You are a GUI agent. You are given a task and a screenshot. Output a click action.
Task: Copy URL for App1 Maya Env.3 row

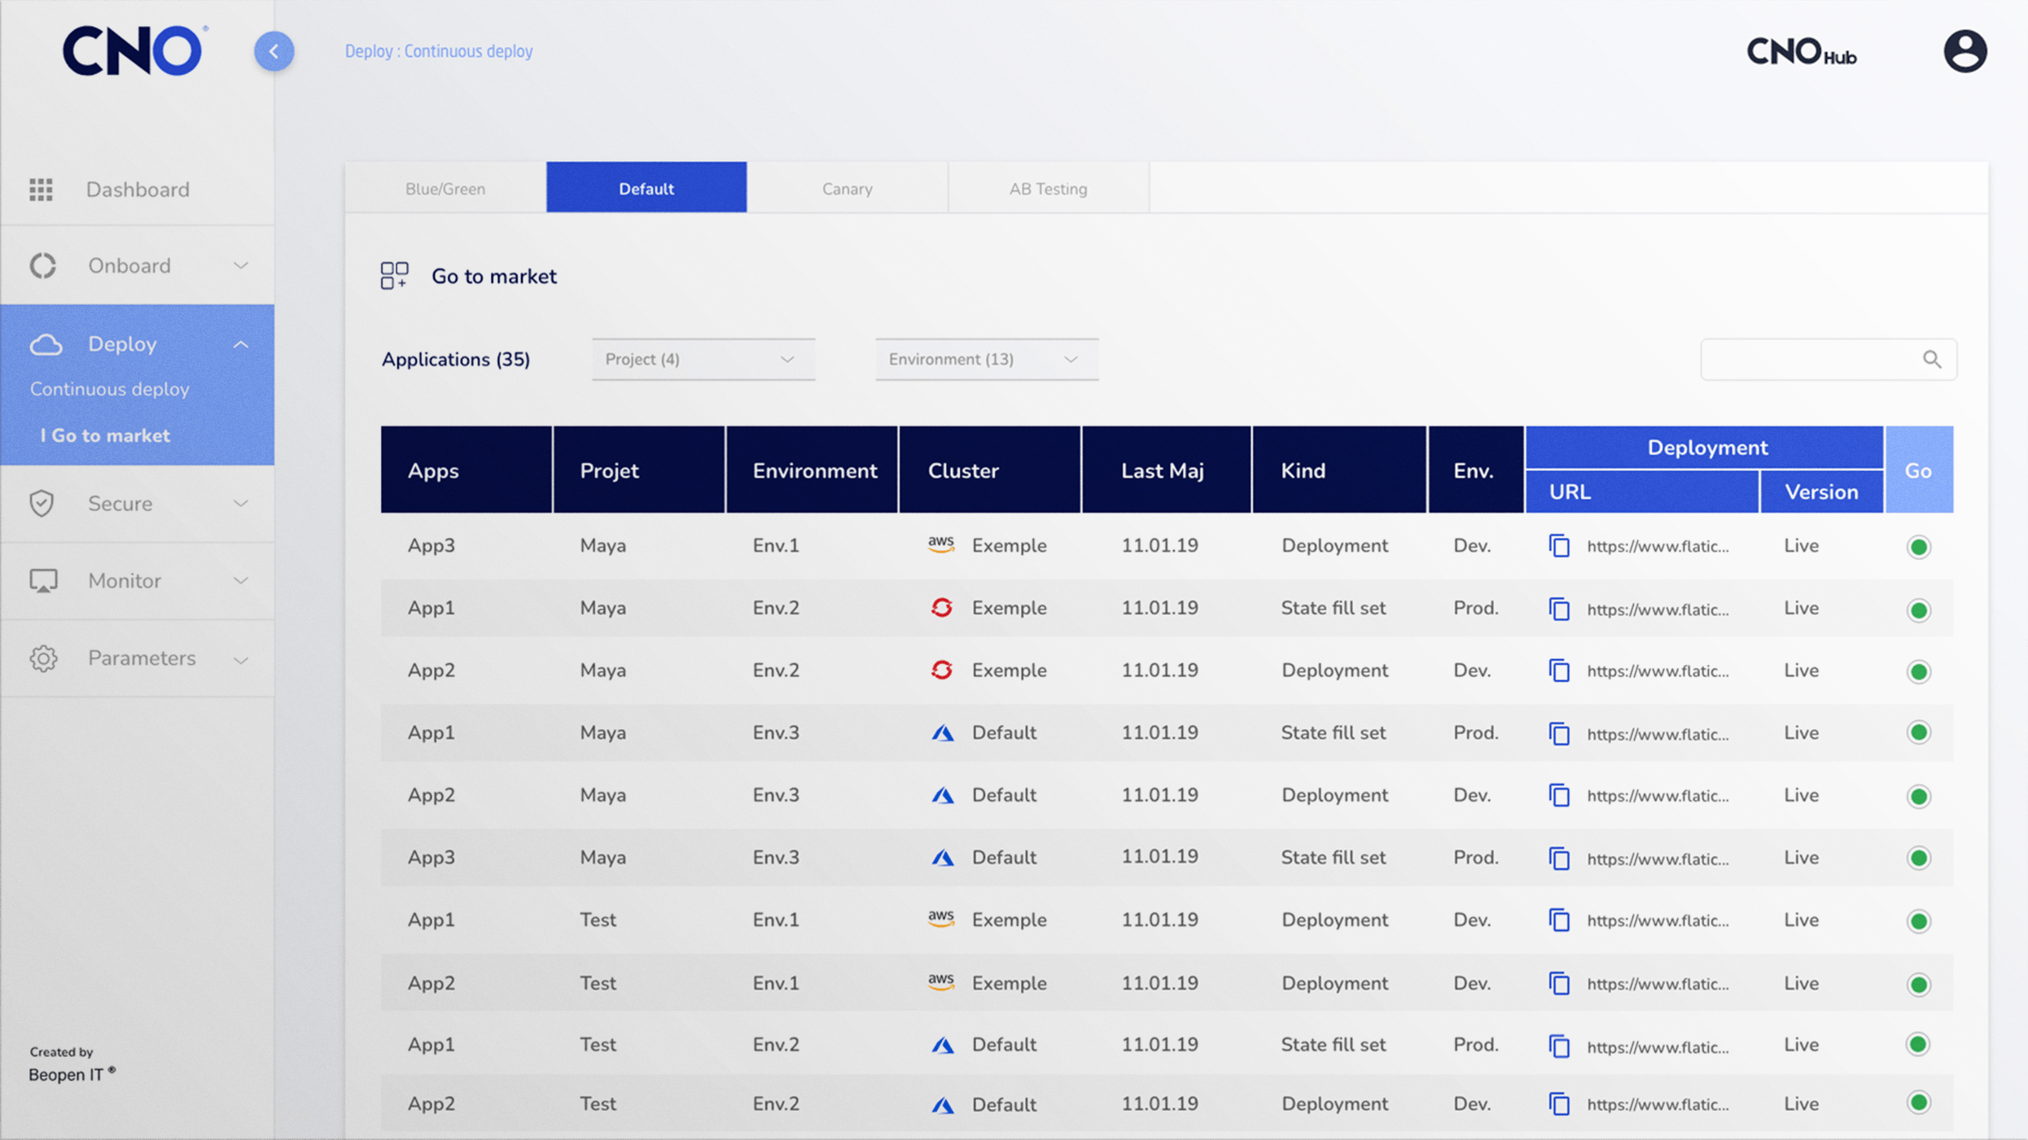click(1559, 733)
